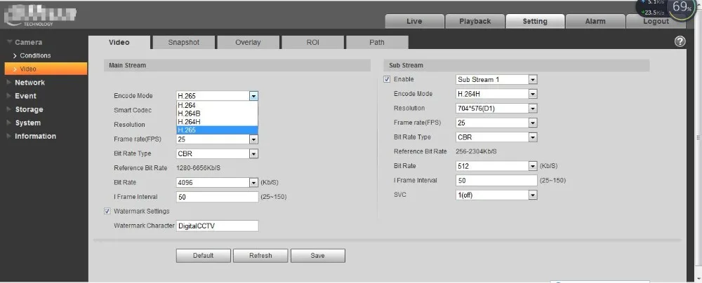Switch to the Snapshot tab
This screenshot has width=702, height=283.
coord(183,43)
